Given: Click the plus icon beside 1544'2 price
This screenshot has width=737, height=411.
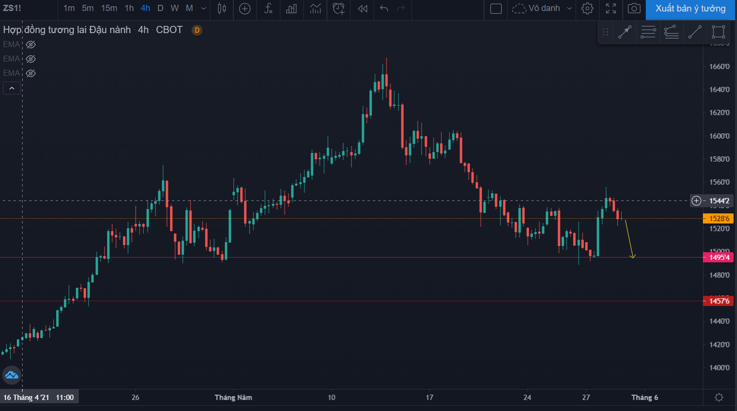Looking at the screenshot, I should click(x=696, y=200).
